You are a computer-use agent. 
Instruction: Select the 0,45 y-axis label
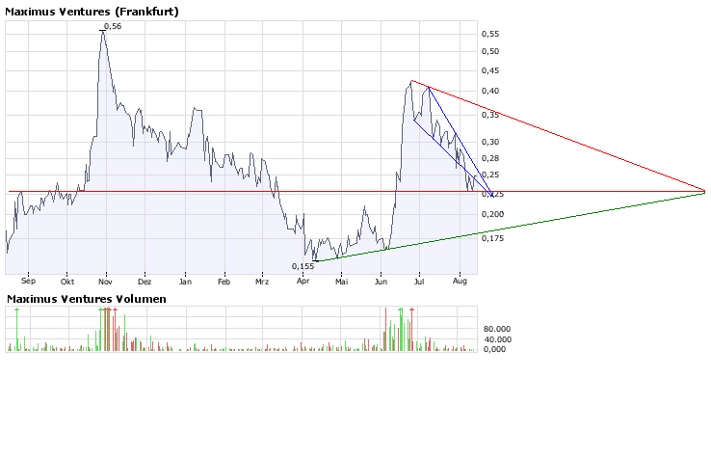pyautogui.click(x=490, y=70)
